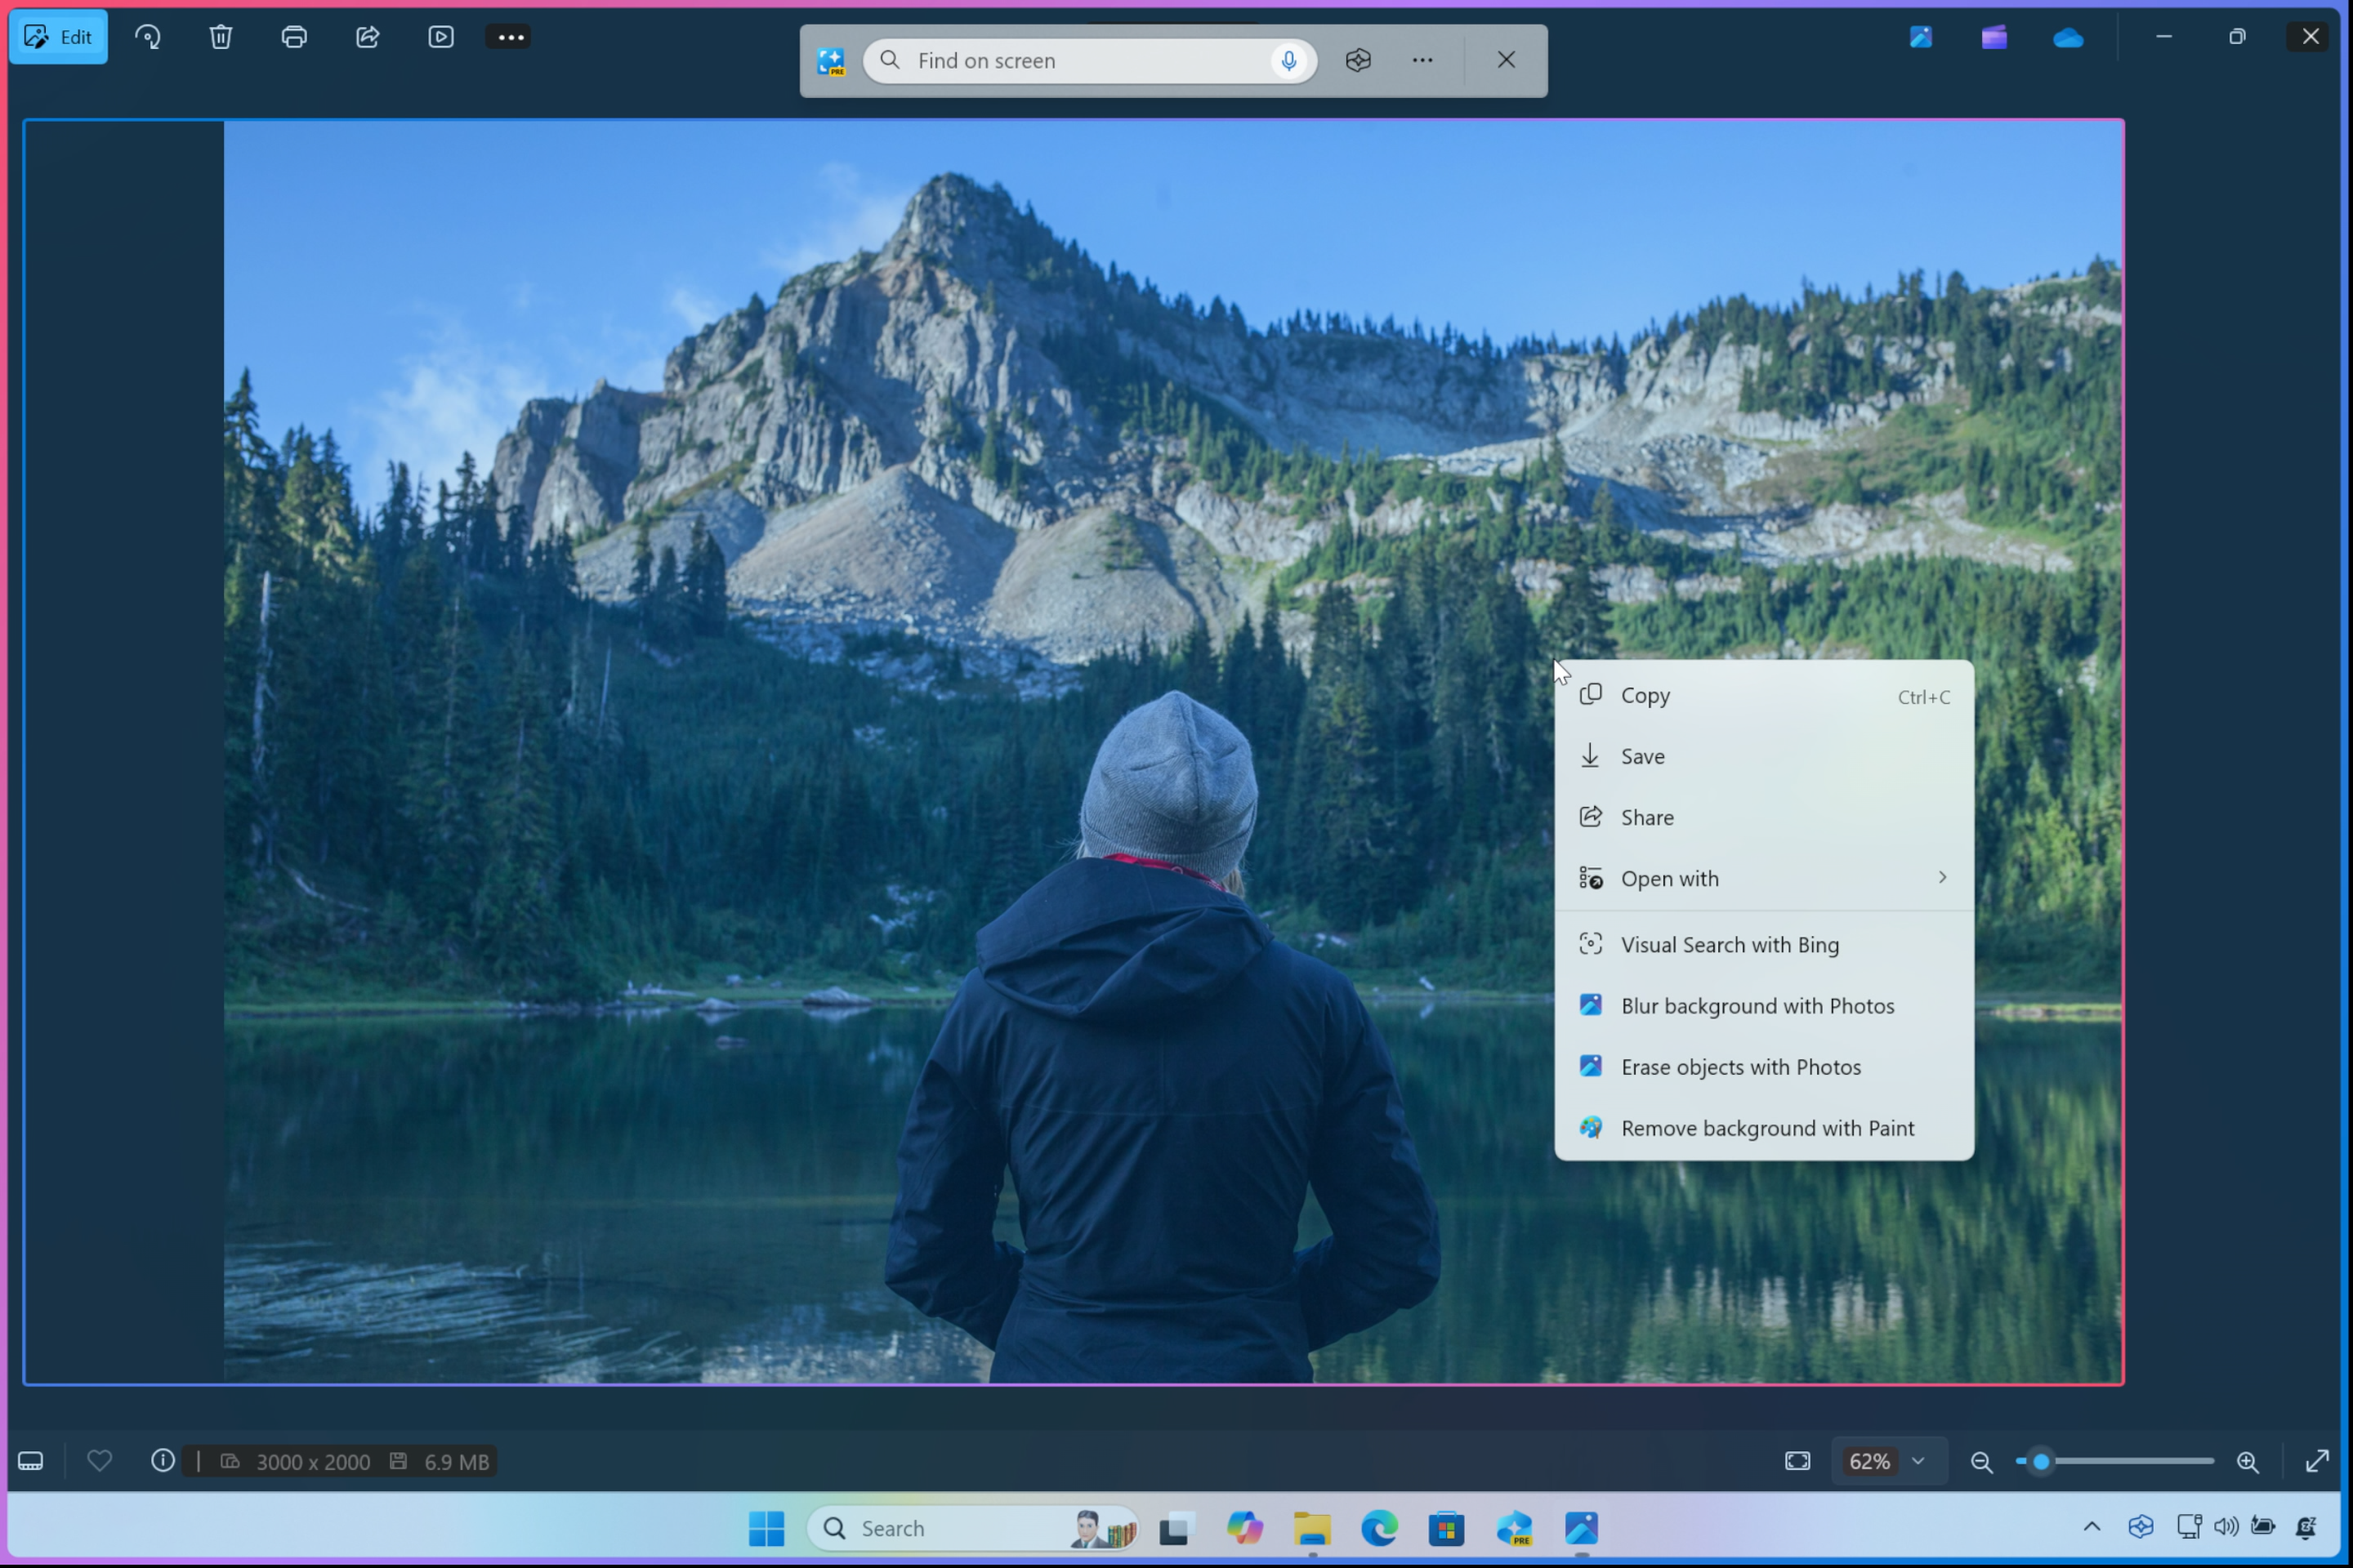Click the share/export icon

368,37
